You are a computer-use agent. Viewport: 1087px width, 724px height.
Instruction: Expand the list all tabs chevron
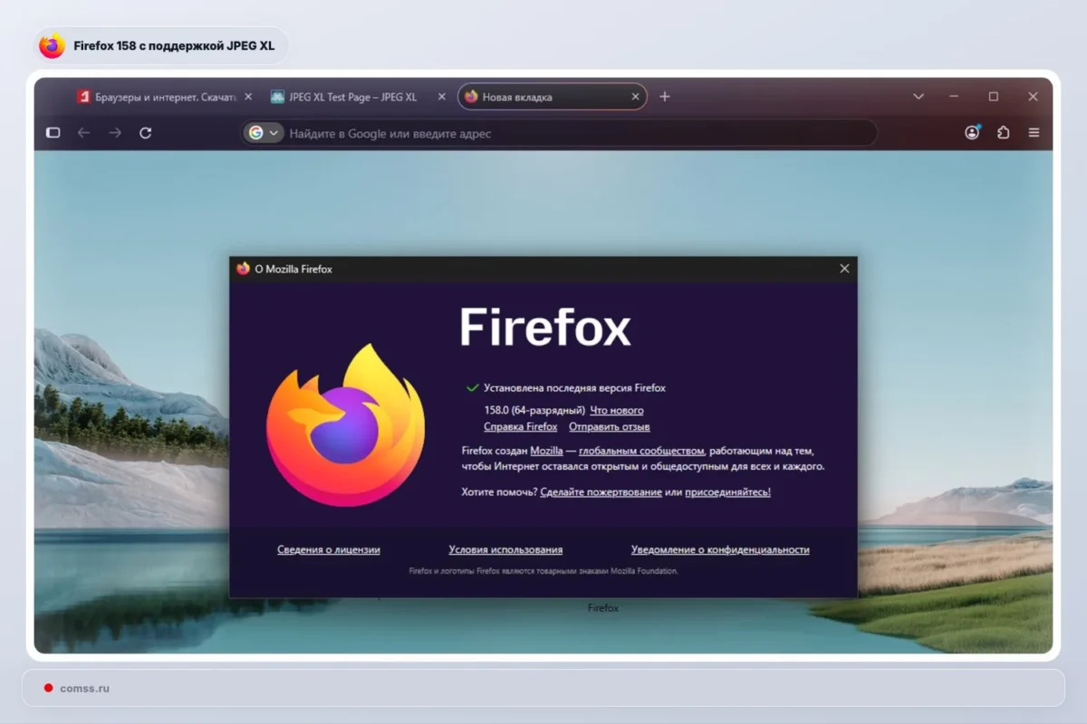coord(919,97)
